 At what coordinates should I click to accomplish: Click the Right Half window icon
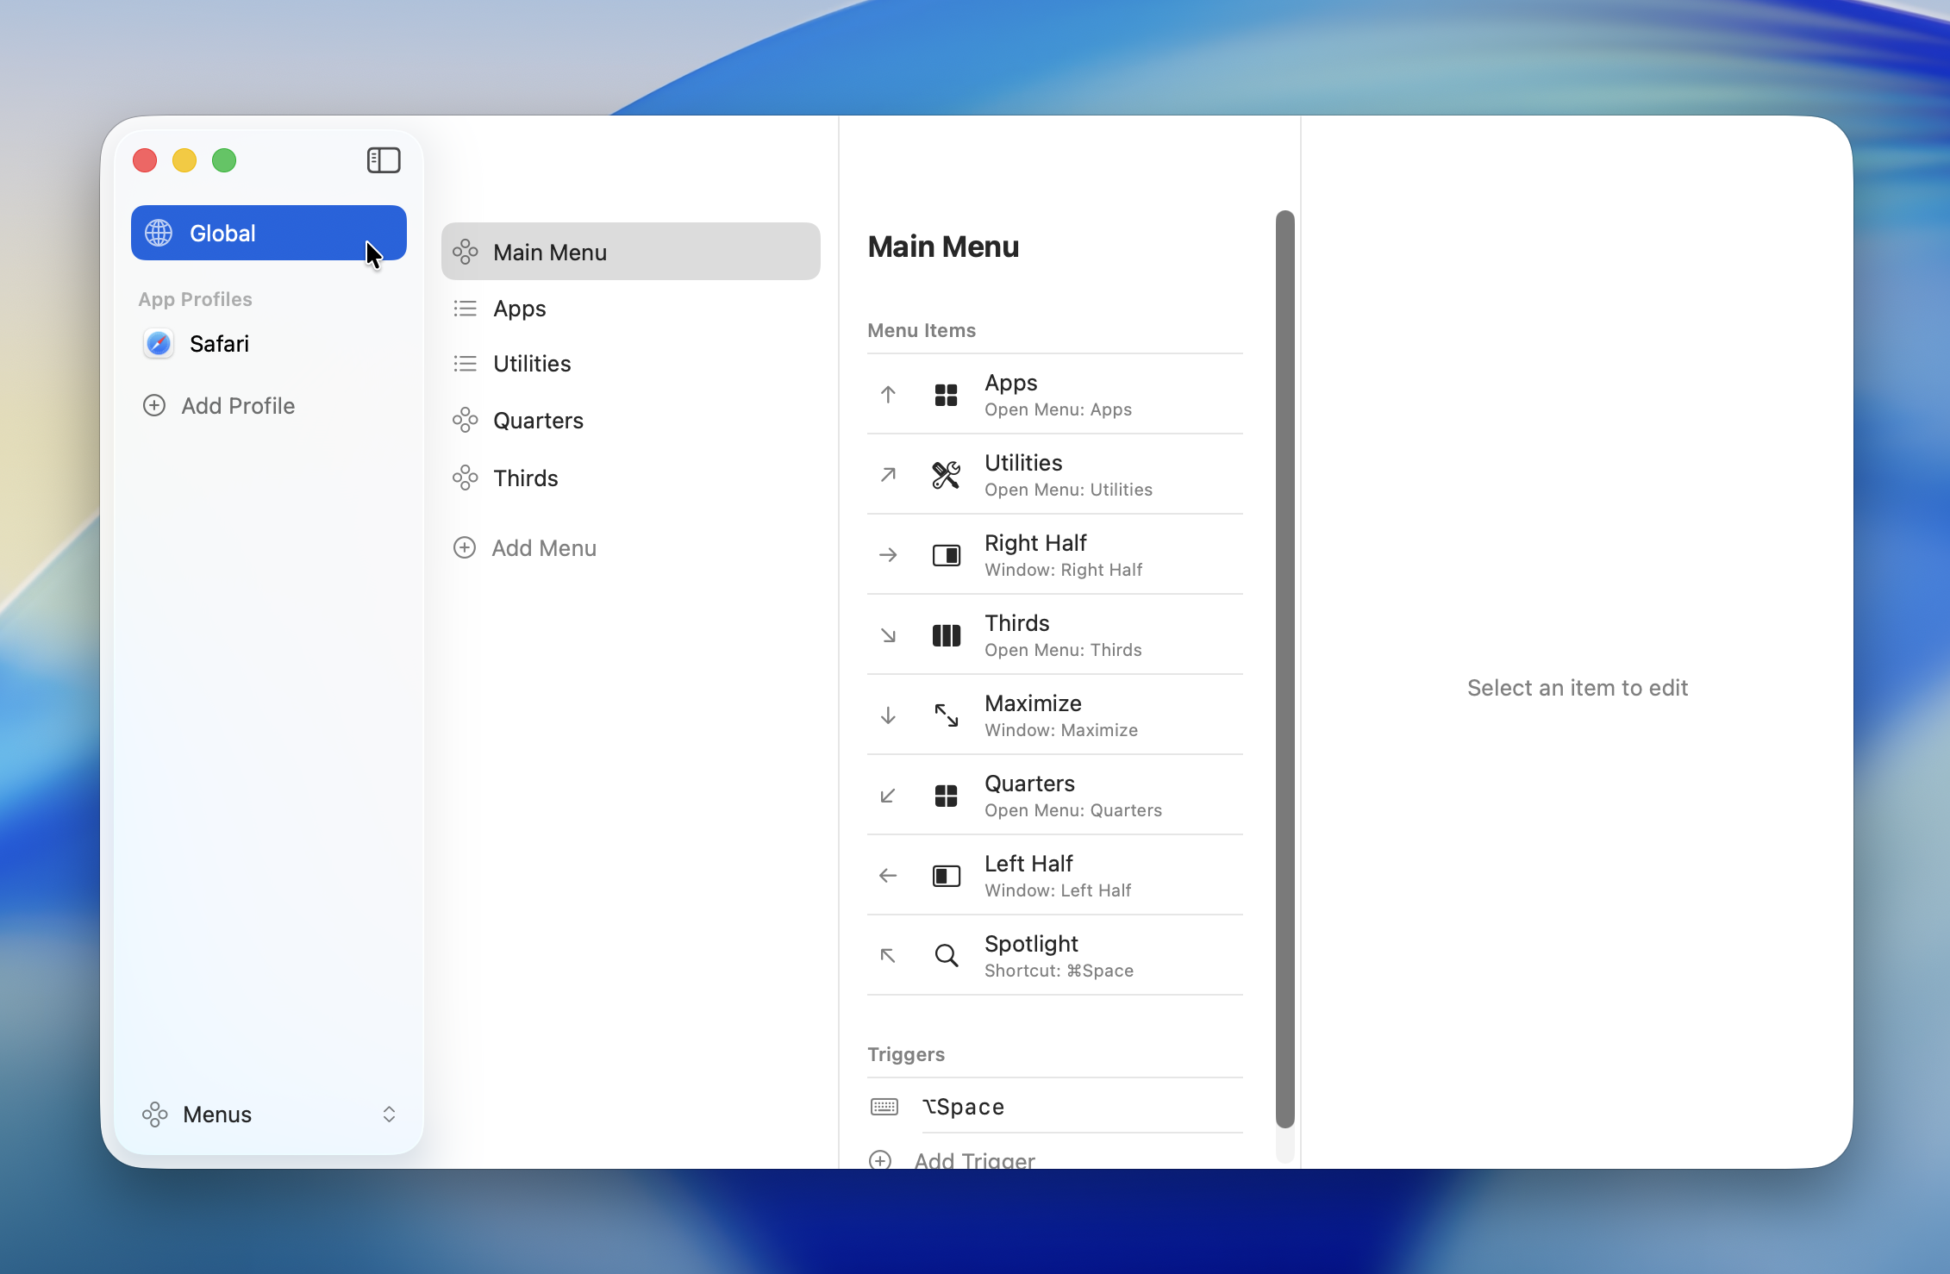coord(946,555)
